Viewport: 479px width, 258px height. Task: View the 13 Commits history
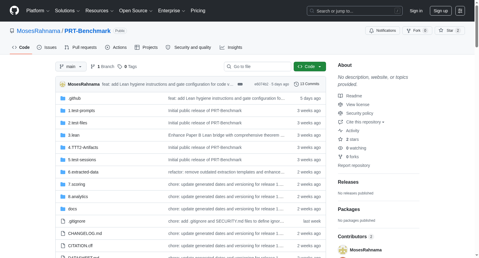307,84
